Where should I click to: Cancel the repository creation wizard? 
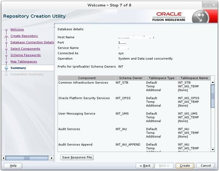[206, 166]
